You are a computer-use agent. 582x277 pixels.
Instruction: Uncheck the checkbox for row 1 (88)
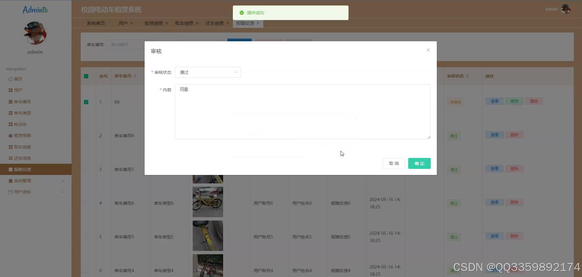[x=86, y=102]
